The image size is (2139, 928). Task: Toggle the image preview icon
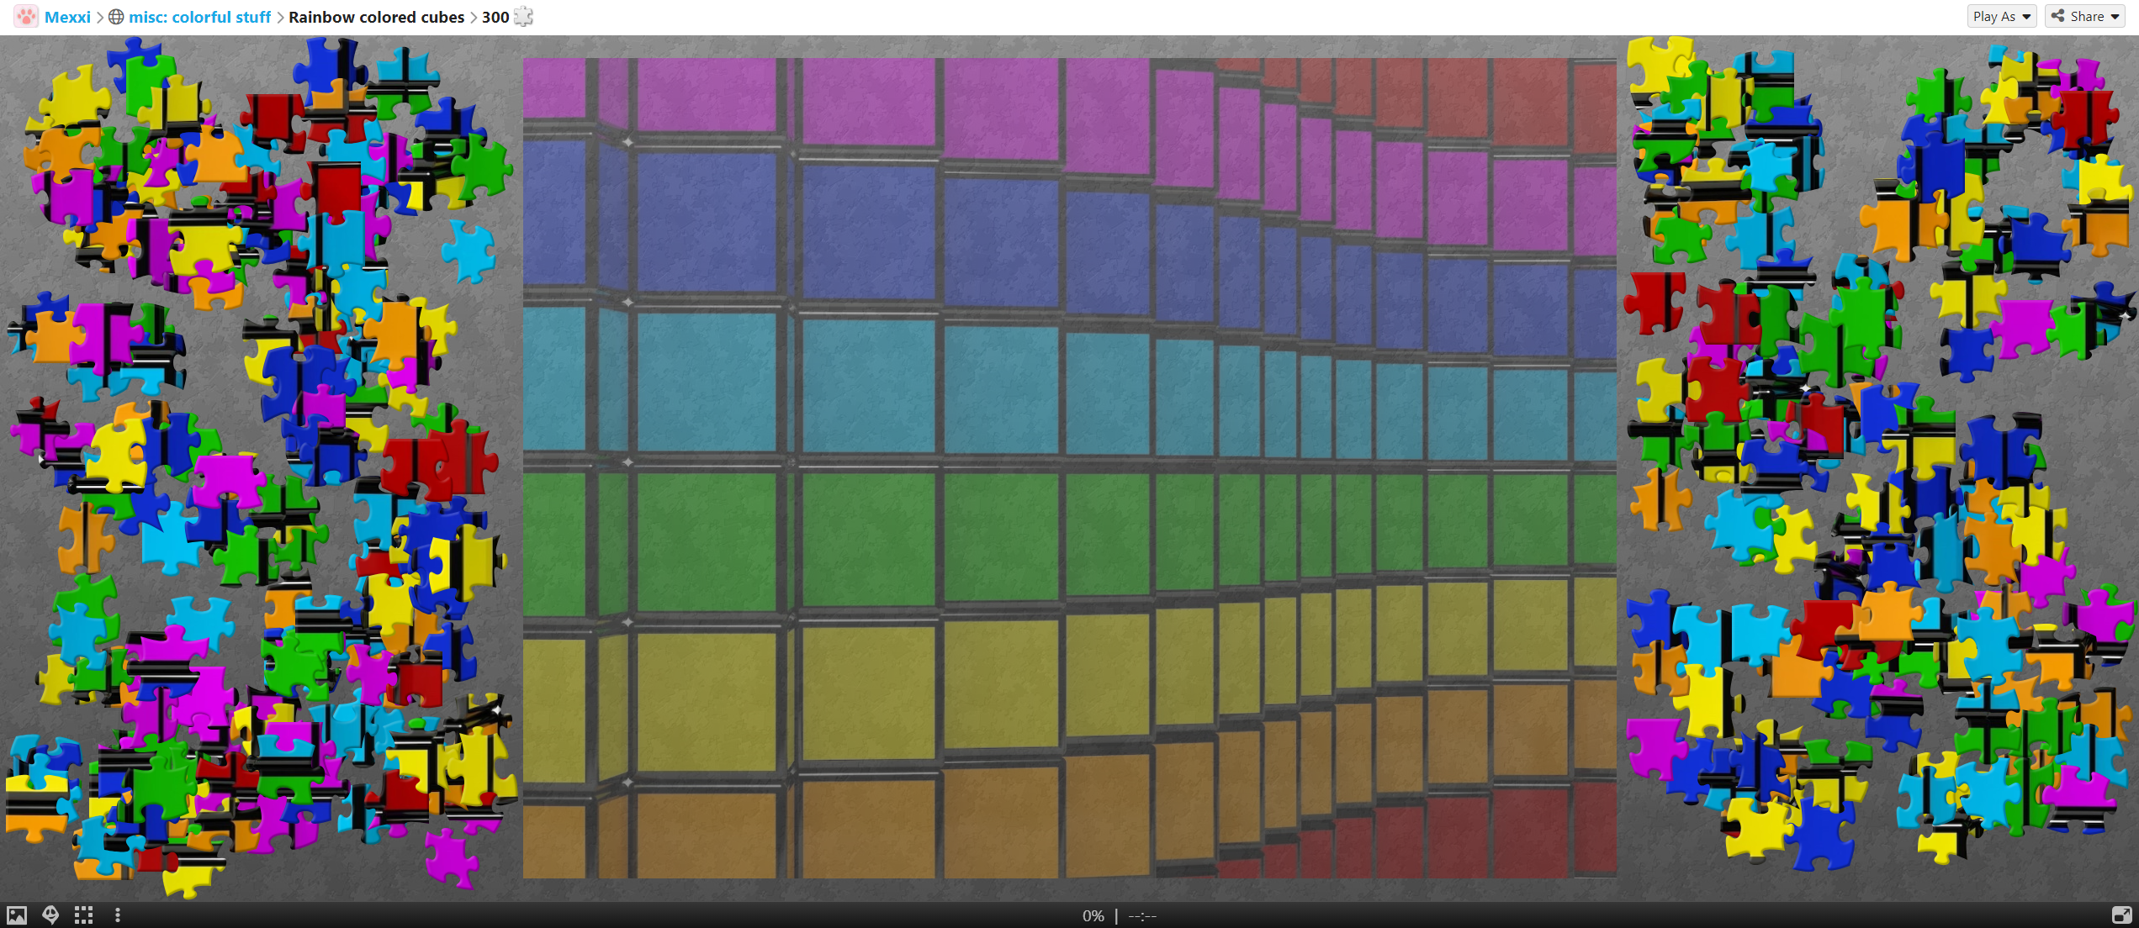tap(17, 915)
